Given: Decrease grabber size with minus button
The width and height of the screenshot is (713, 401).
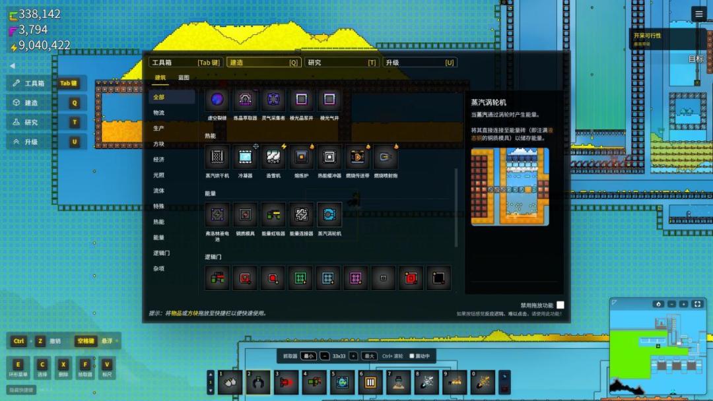Looking at the screenshot, I should pyautogui.click(x=324, y=356).
